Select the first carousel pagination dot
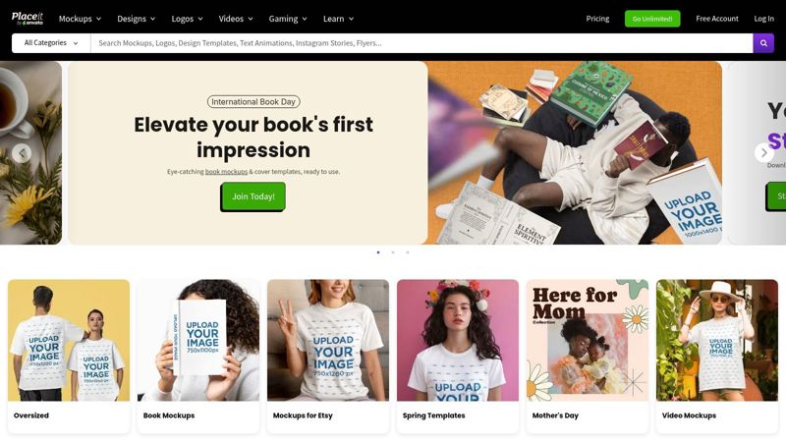 (378, 252)
